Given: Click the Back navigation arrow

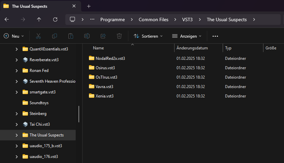Looking at the screenshot, I should click(7, 19).
